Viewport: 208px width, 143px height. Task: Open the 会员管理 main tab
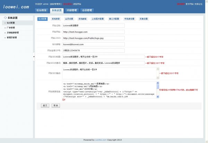point(87,10)
